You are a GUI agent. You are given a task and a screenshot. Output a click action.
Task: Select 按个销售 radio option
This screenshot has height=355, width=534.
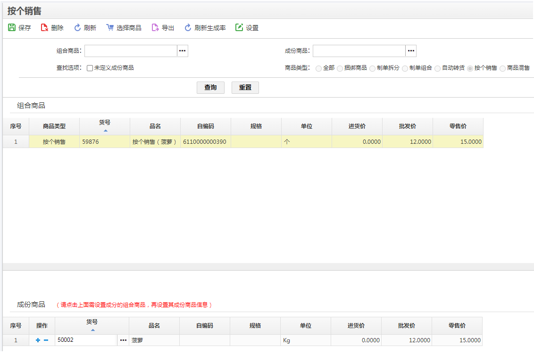[470, 68]
